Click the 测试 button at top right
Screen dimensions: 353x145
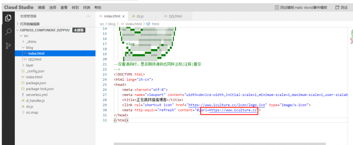(x=341, y=7)
